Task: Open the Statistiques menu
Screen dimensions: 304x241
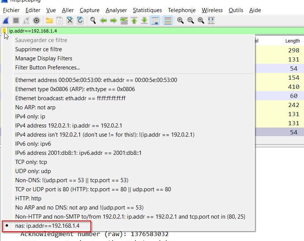Action: click(x=147, y=10)
